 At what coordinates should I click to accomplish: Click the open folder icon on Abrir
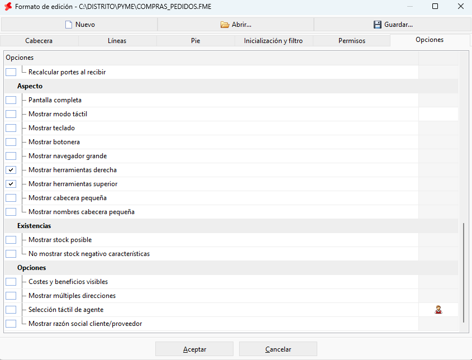(x=225, y=25)
